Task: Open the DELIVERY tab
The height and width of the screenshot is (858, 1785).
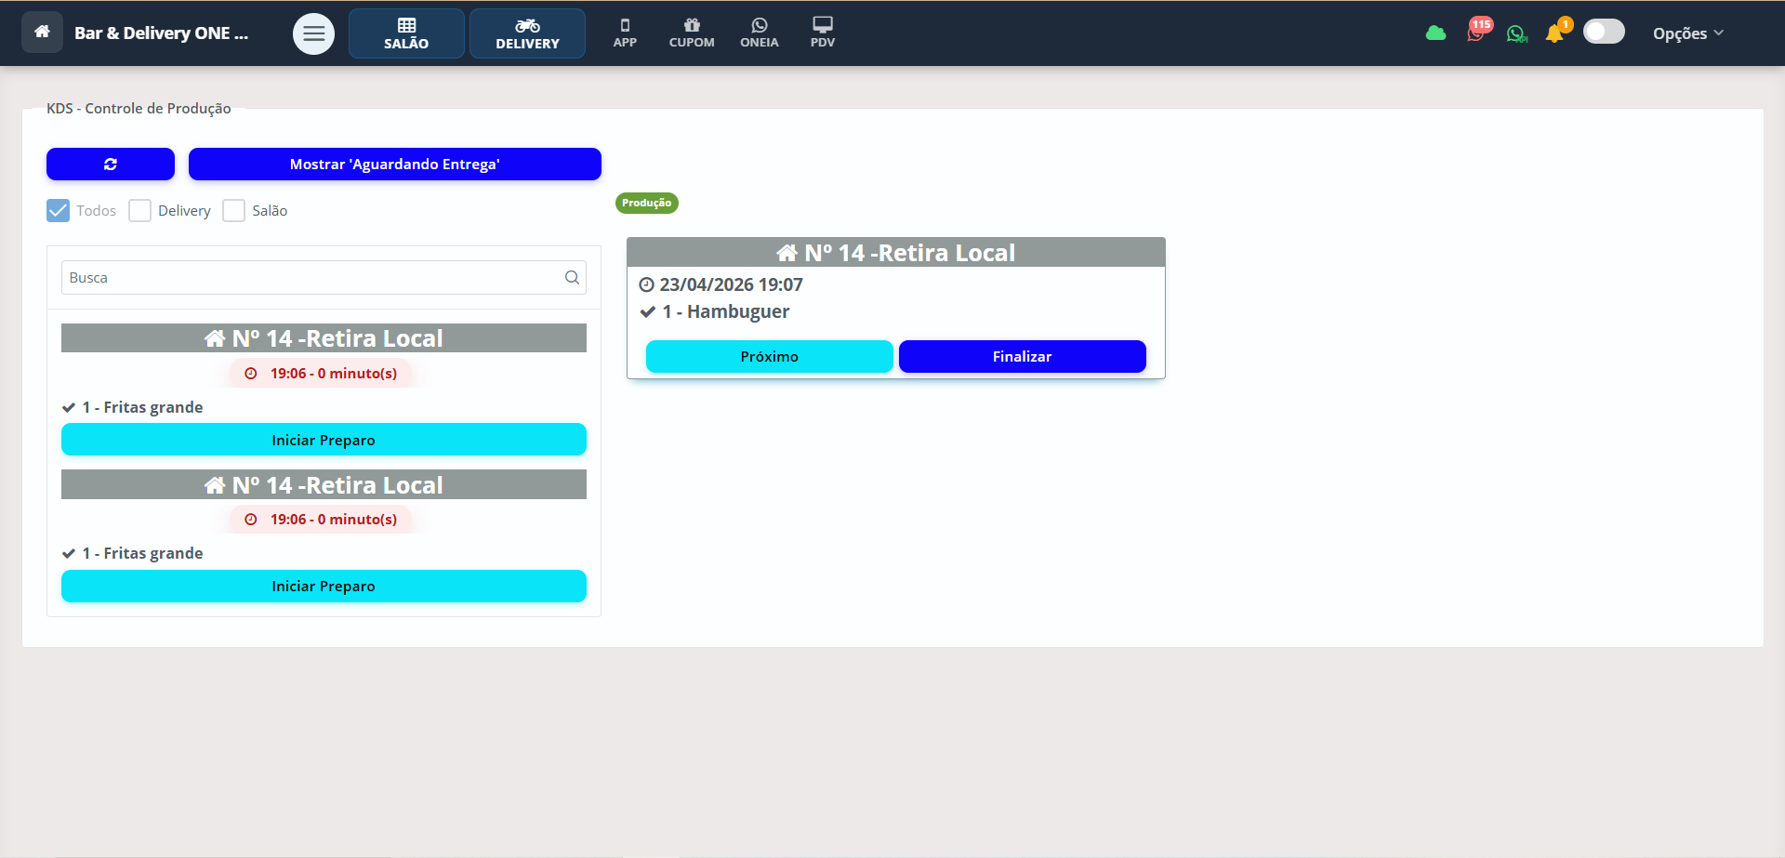Action: click(x=527, y=33)
